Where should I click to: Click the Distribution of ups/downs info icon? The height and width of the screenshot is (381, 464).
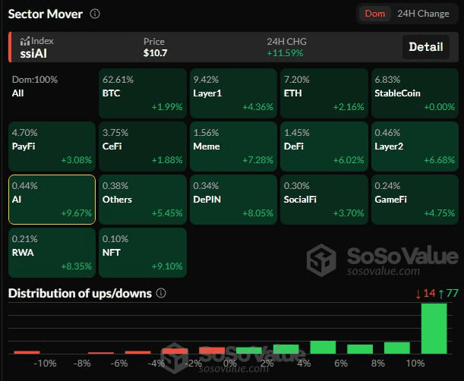161,293
